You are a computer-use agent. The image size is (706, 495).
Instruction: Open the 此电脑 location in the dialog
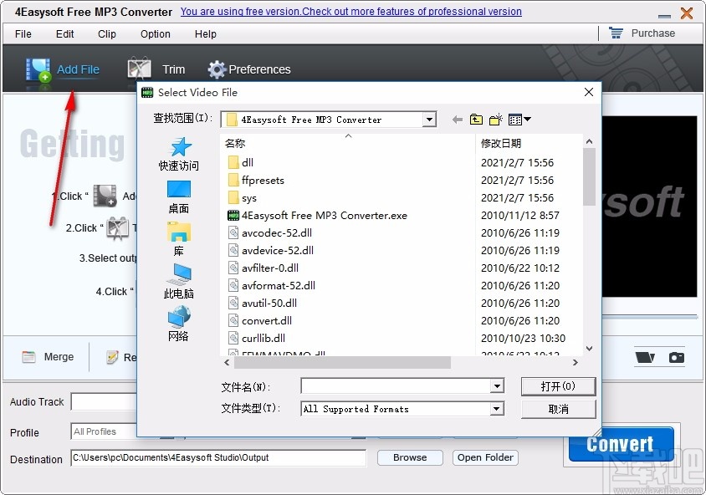click(177, 280)
